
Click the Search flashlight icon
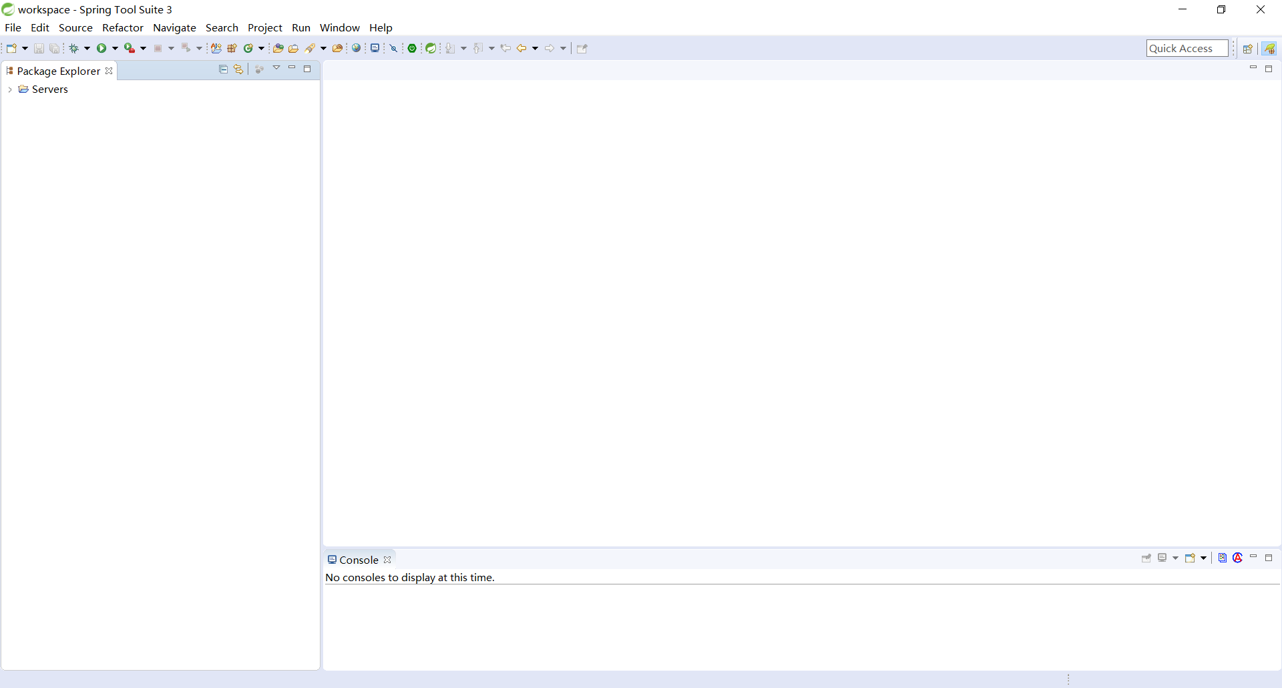[310, 48]
